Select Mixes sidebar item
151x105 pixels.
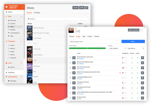pos(15,27)
